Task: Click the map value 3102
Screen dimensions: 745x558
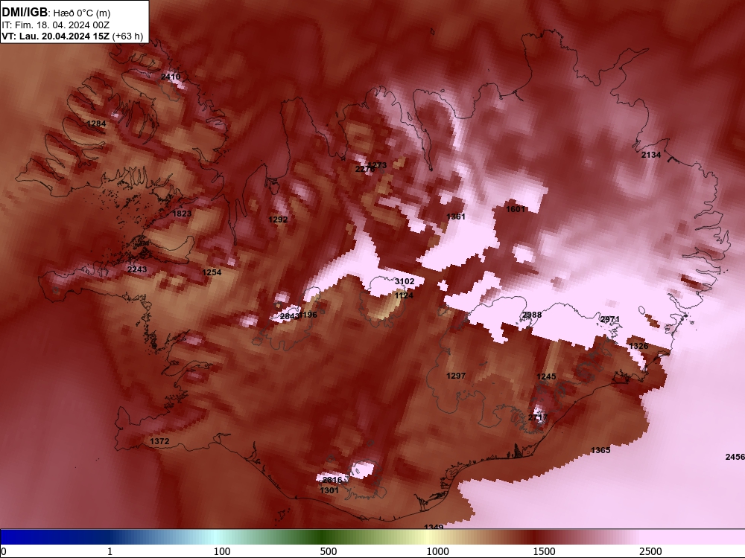Action: (405, 281)
